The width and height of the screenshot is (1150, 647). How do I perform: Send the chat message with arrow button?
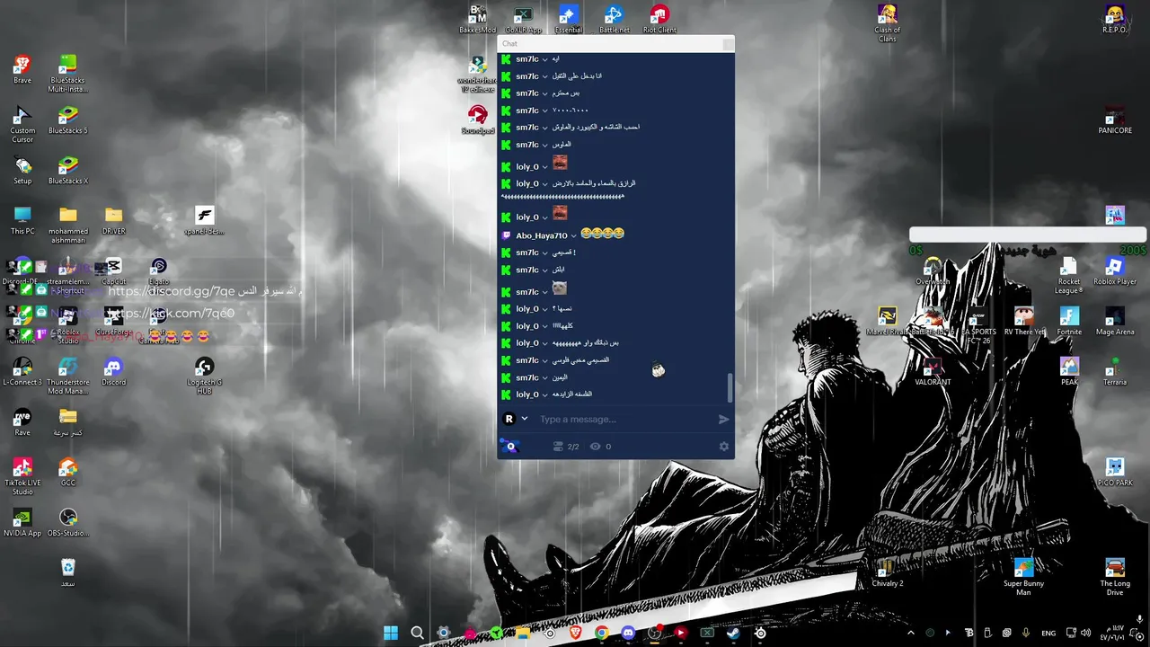click(724, 420)
